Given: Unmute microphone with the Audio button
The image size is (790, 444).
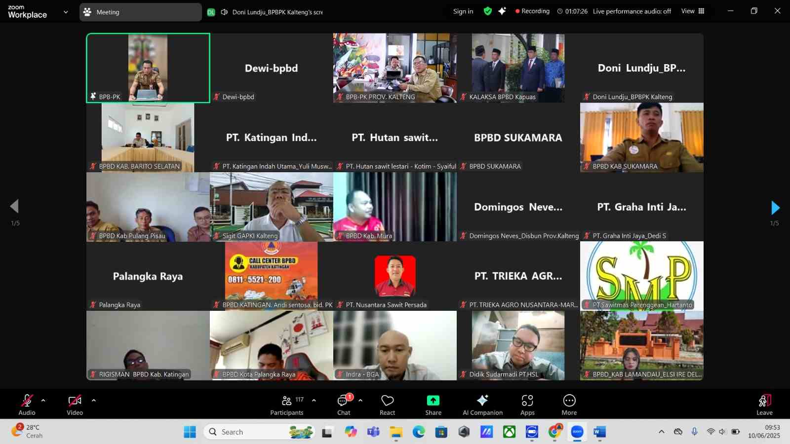Looking at the screenshot, I should click(27, 405).
